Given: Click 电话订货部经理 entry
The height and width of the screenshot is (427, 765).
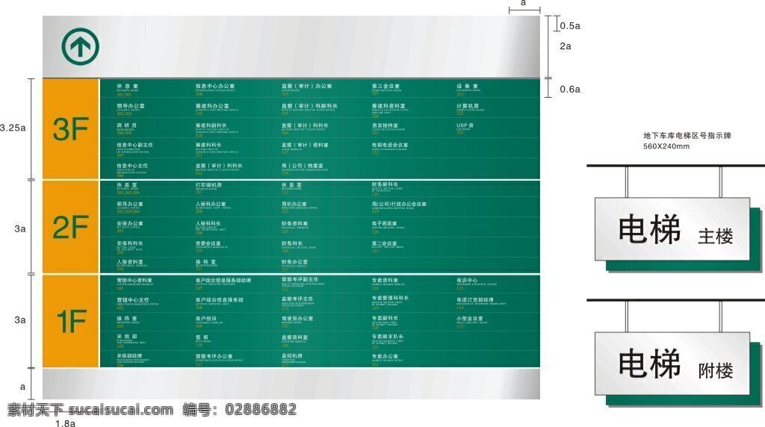Looking at the screenshot, I should point(475,300).
